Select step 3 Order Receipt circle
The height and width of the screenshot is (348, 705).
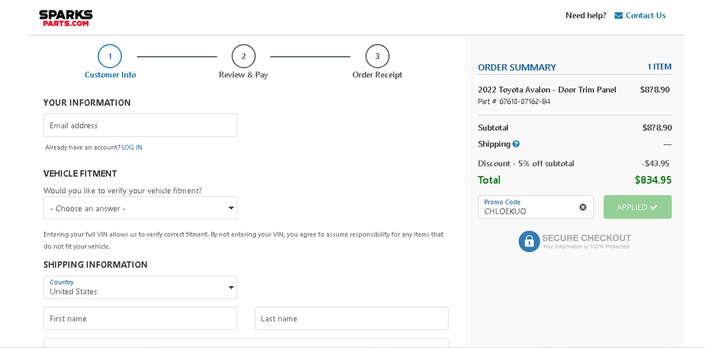[x=377, y=56]
